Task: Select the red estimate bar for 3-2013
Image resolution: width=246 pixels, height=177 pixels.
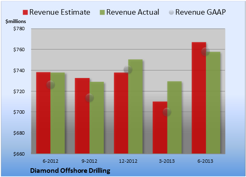Action: [x=160, y=128]
